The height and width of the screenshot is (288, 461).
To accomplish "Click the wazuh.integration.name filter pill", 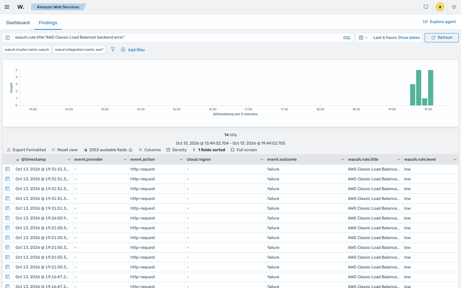I will [x=79, y=50].
